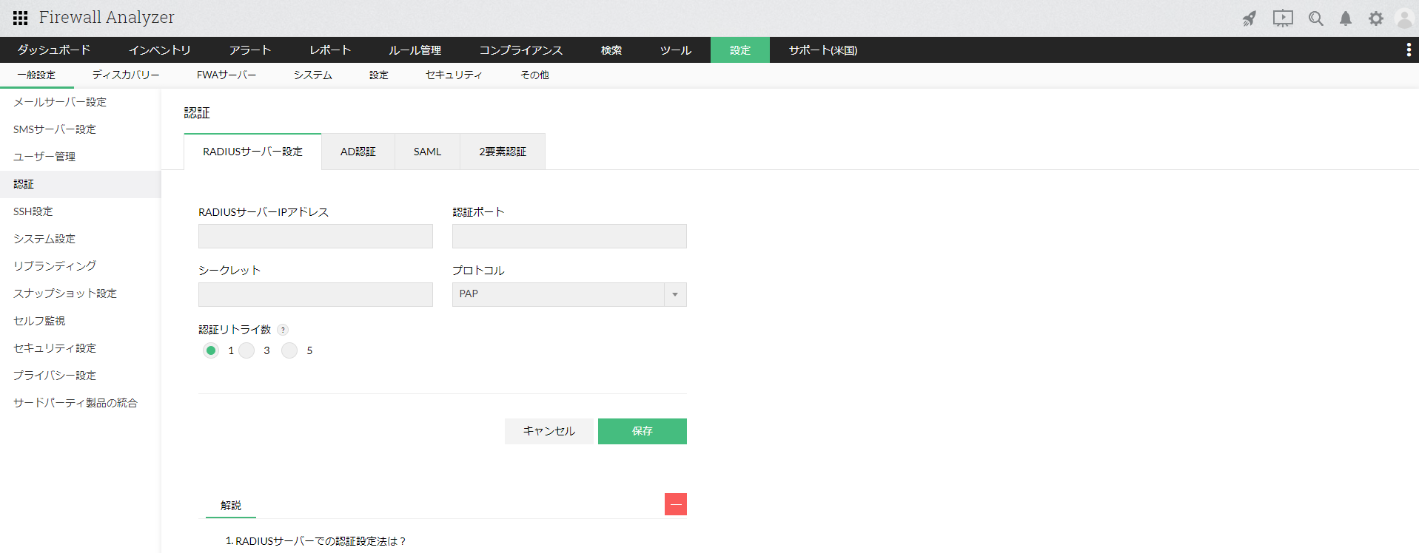Screen dimensions: 1419x553
Task: Click the help icon beside 認証リトライ数
Action: pyautogui.click(x=283, y=330)
